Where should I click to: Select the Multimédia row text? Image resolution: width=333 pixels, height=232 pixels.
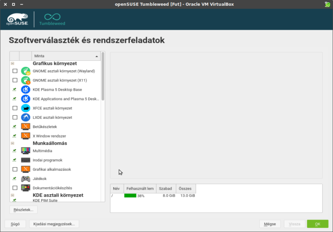(42, 151)
